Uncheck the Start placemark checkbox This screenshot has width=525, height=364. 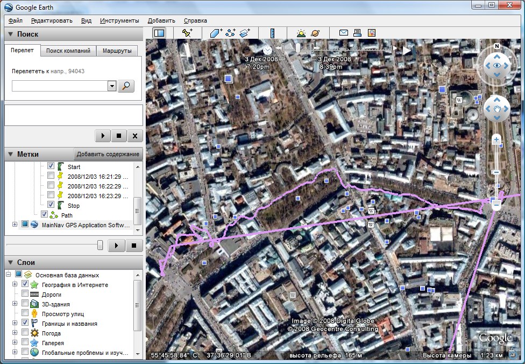pyautogui.click(x=51, y=165)
